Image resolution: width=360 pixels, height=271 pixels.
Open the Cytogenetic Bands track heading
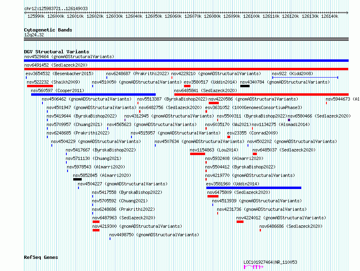(x=48, y=30)
